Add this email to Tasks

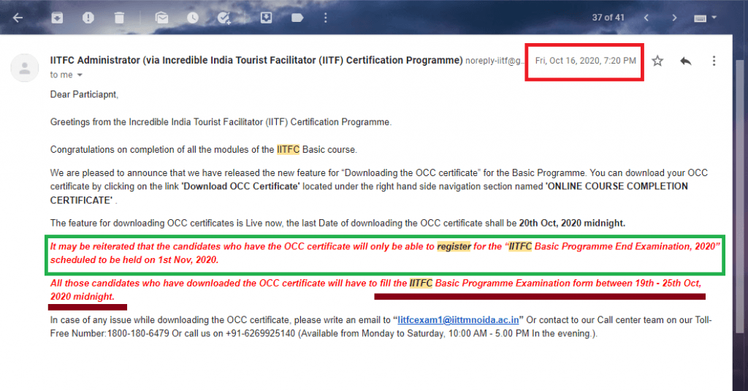[x=224, y=18]
